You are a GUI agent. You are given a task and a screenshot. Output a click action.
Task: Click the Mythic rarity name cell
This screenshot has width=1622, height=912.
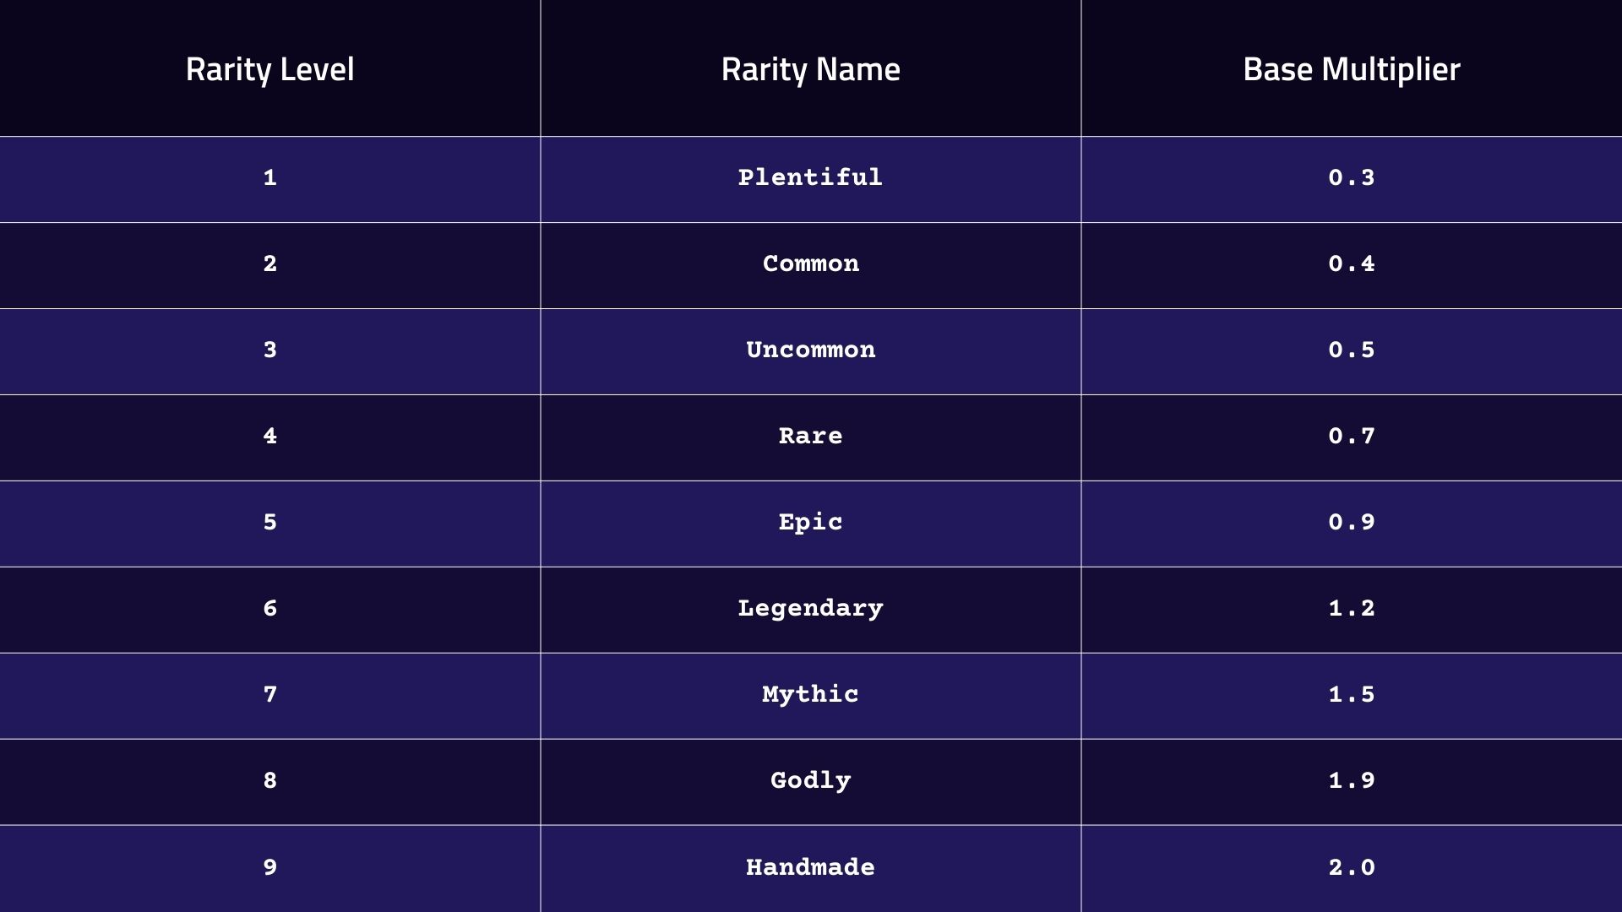point(810,695)
